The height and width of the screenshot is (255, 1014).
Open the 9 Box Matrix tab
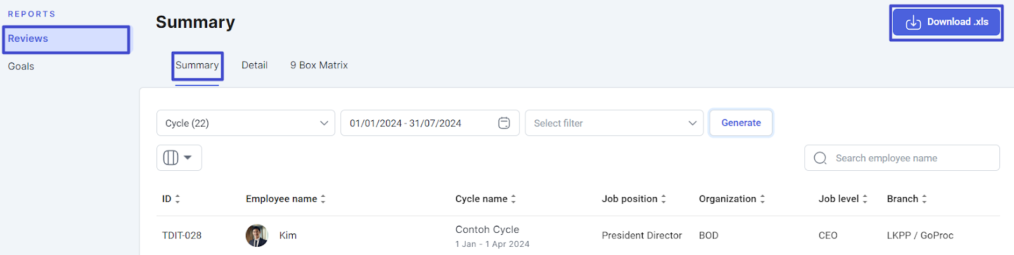tap(319, 65)
